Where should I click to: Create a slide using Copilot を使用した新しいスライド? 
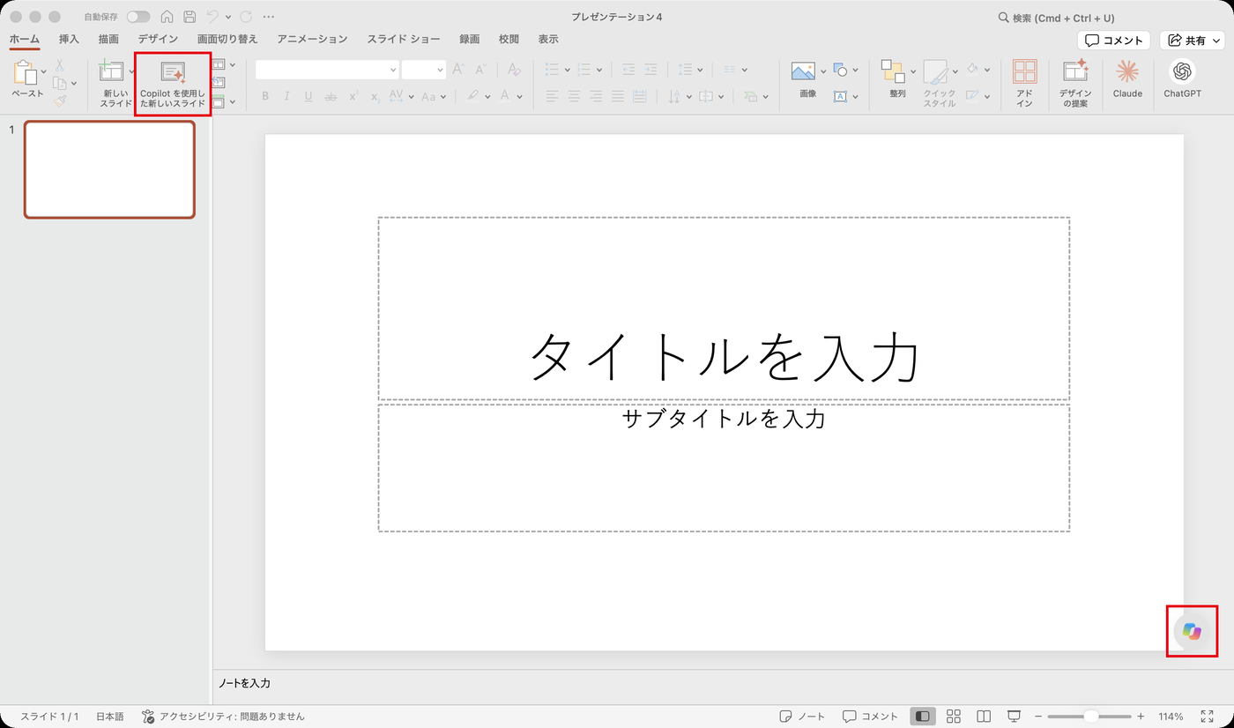(173, 85)
